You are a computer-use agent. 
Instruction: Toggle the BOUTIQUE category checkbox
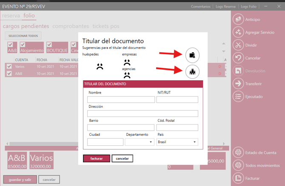49,45
